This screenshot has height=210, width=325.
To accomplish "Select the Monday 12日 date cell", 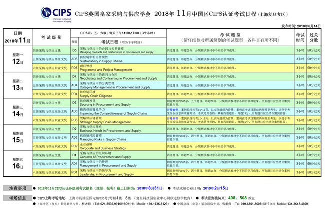I will pyautogui.click(x=18, y=59).
